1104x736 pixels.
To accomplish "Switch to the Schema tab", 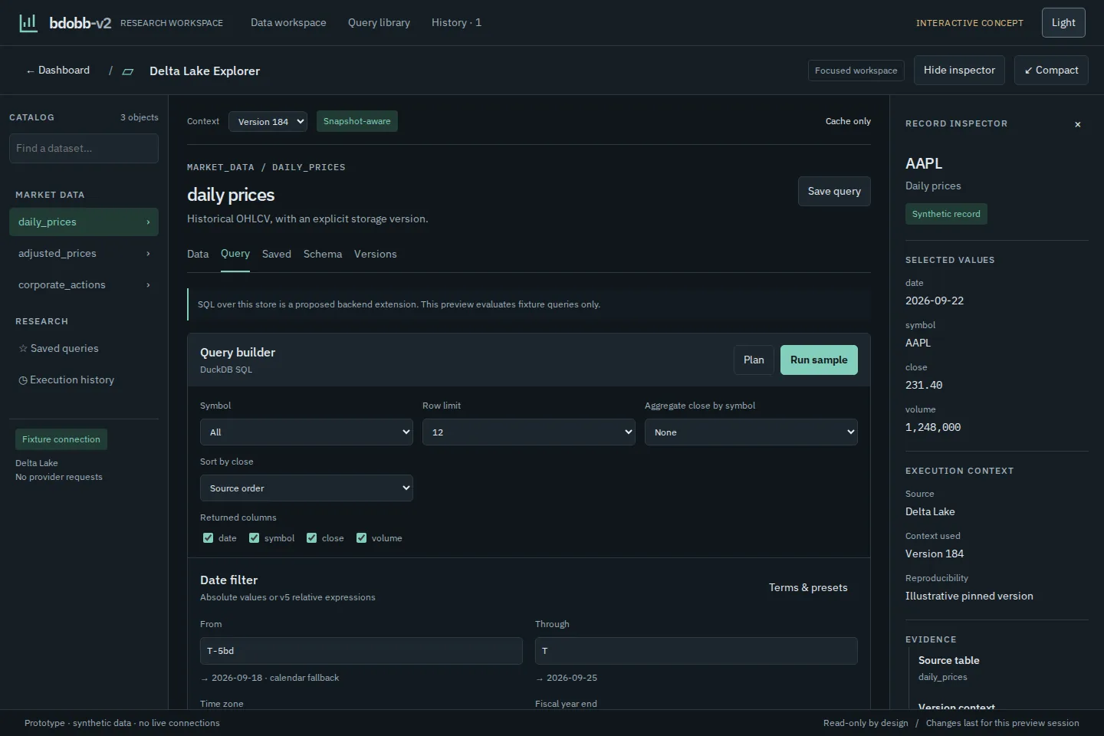I will tap(323, 254).
